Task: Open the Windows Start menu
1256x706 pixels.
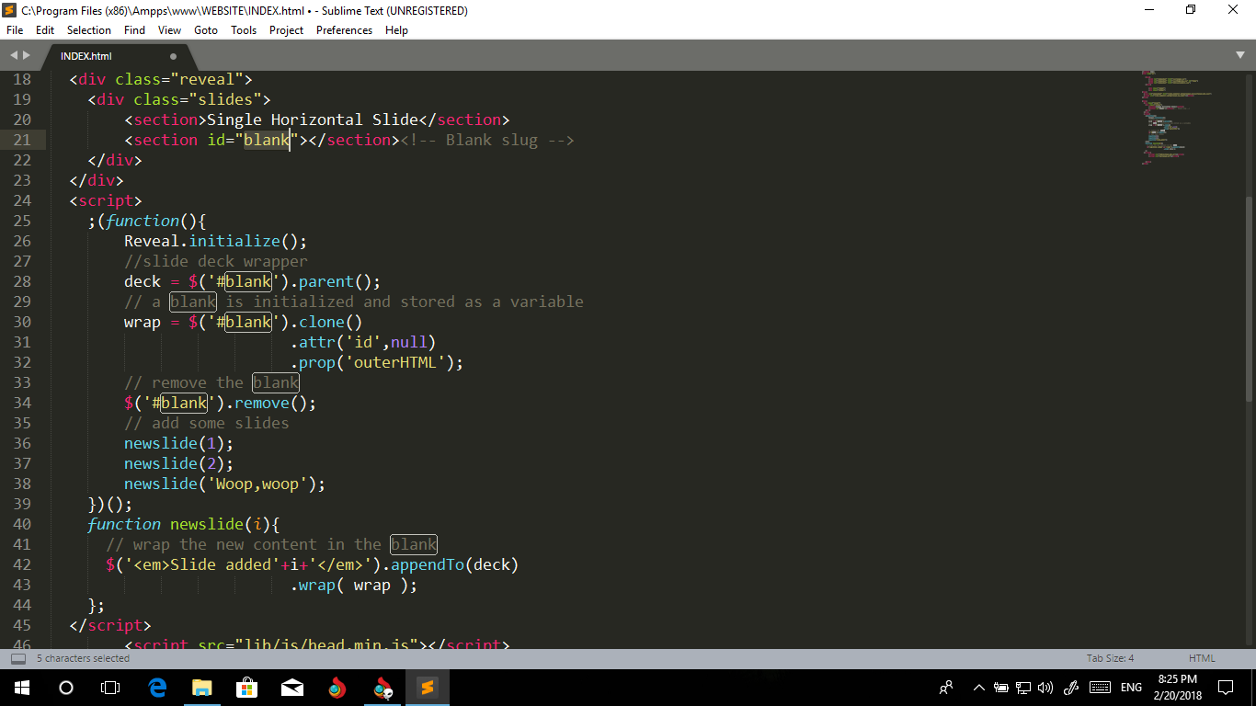Action: (20, 687)
